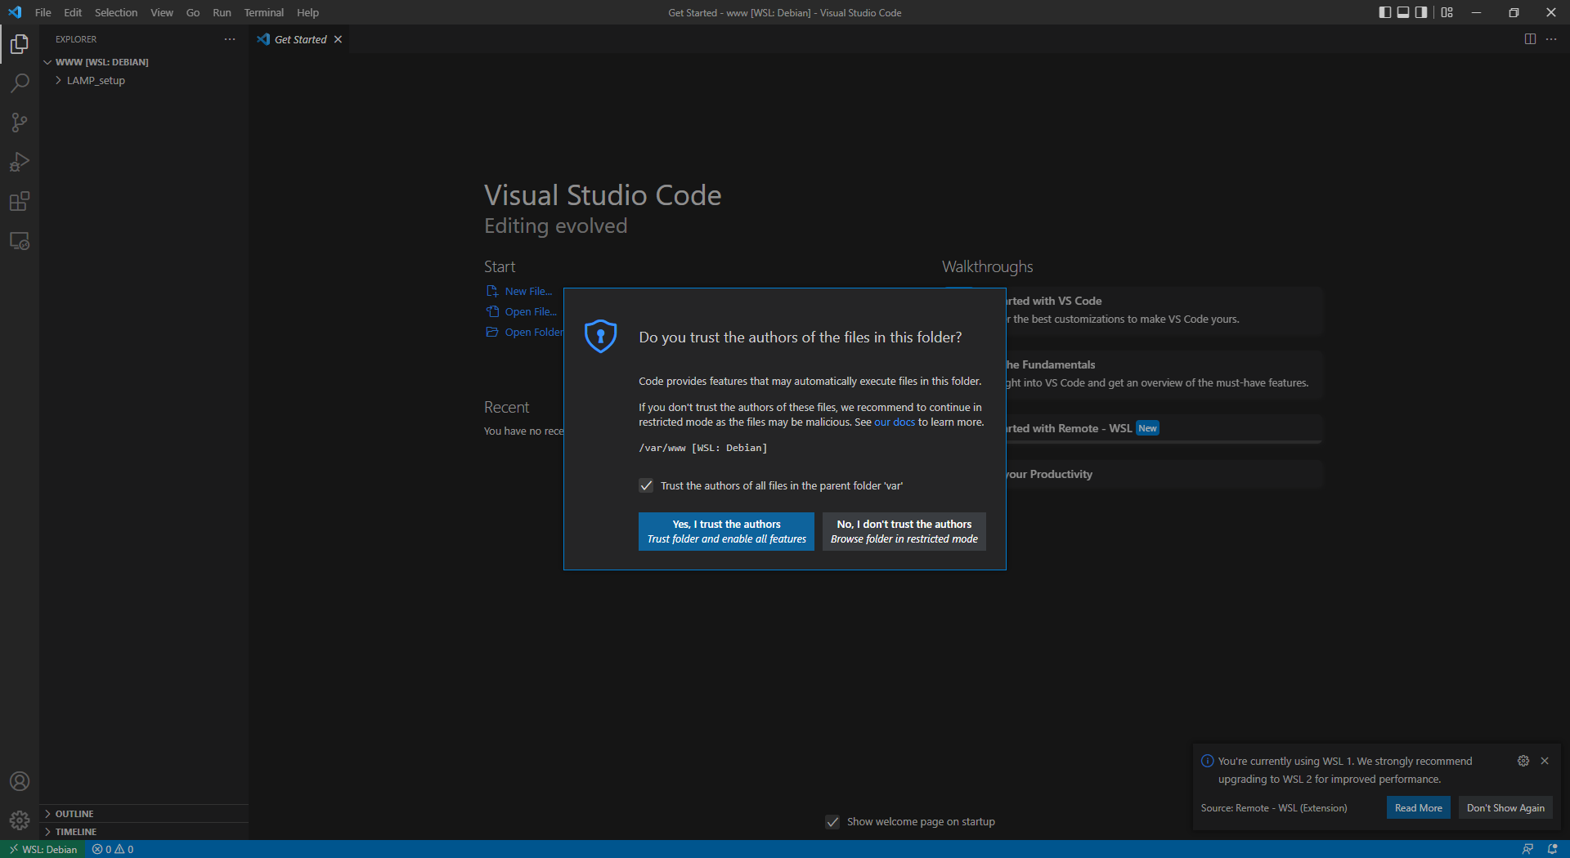Open the File menu
The height and width of the screenshot is (858, 1570).
point(43,12)
